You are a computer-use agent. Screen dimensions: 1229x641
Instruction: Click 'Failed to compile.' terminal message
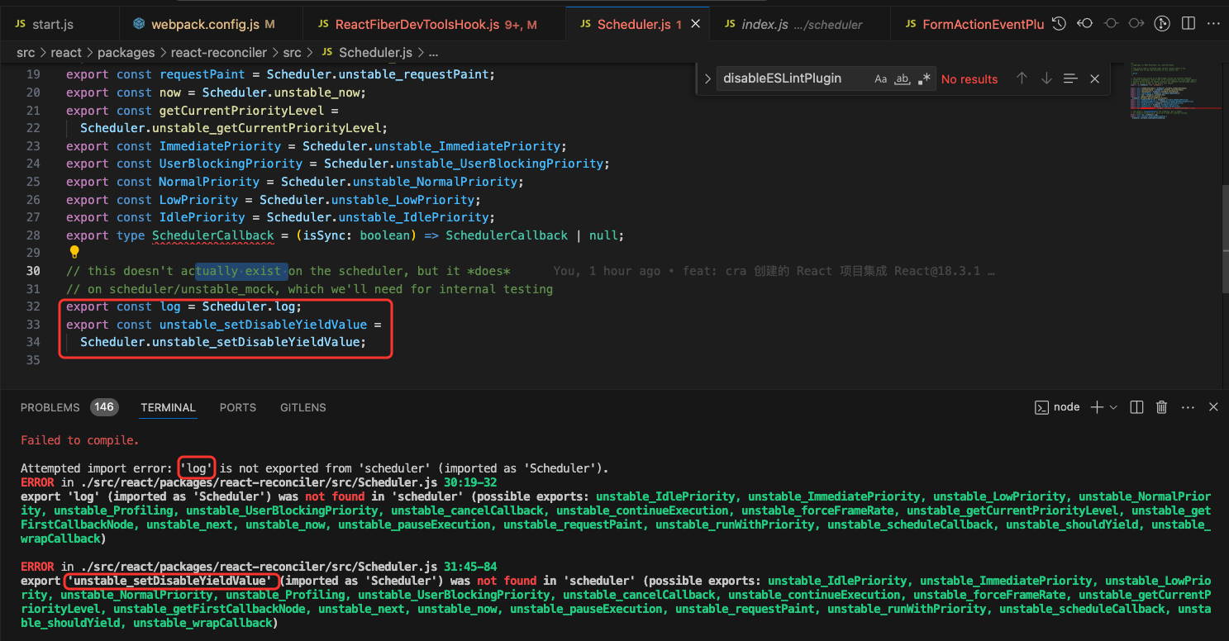point(80,440)
